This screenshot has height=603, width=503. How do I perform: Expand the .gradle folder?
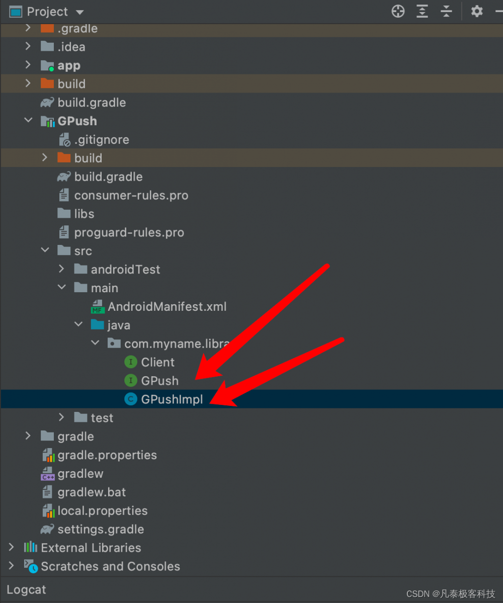tap(28, 28)
